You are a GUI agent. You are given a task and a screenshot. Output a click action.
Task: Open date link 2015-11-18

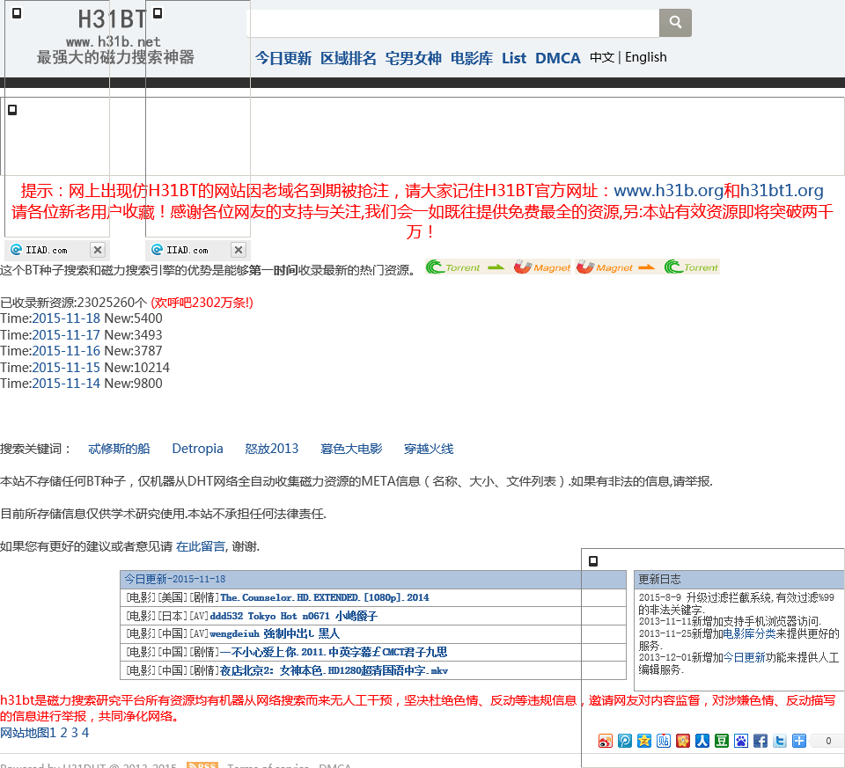[x=66, y=318]
